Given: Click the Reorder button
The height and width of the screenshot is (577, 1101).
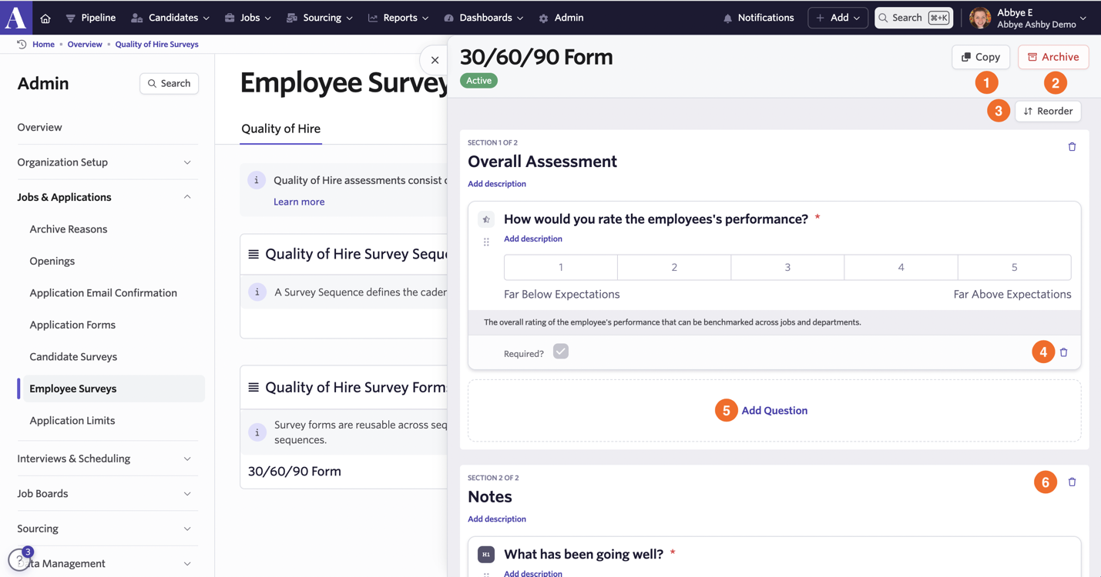Looking at the screenshot, I should pyautogui.click(x=1048, y=111).
